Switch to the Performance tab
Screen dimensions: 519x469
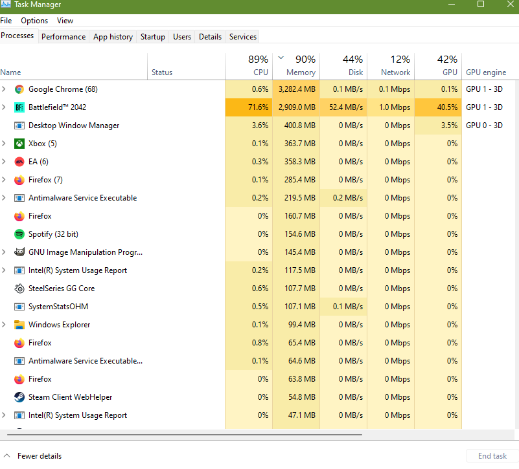tap(63, 37)
